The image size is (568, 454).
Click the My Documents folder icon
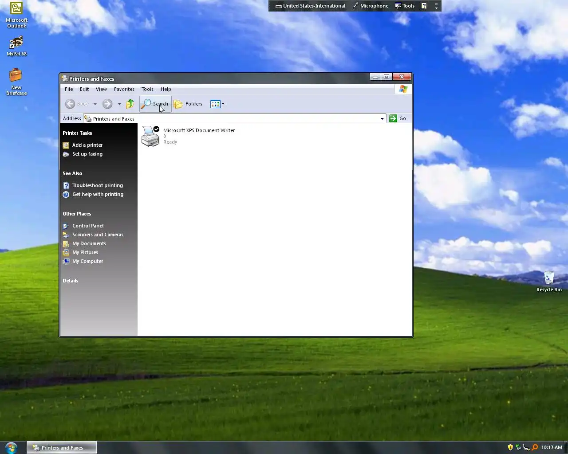(66, 243)
